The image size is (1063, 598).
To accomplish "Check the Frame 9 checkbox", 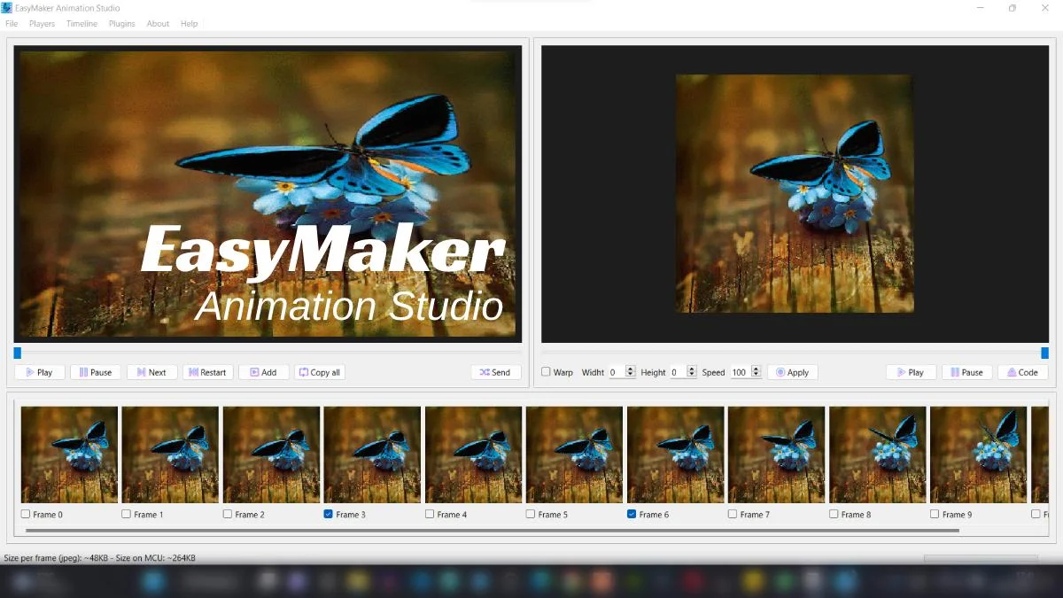I will [x=935, y=514].
